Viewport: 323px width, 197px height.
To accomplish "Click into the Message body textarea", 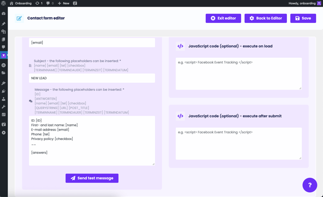I will pyautogui.click(x=92, y=141).
